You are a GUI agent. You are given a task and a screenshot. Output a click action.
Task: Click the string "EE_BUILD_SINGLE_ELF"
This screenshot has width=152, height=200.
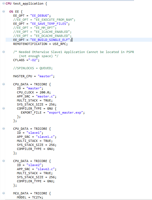(50, 40)
